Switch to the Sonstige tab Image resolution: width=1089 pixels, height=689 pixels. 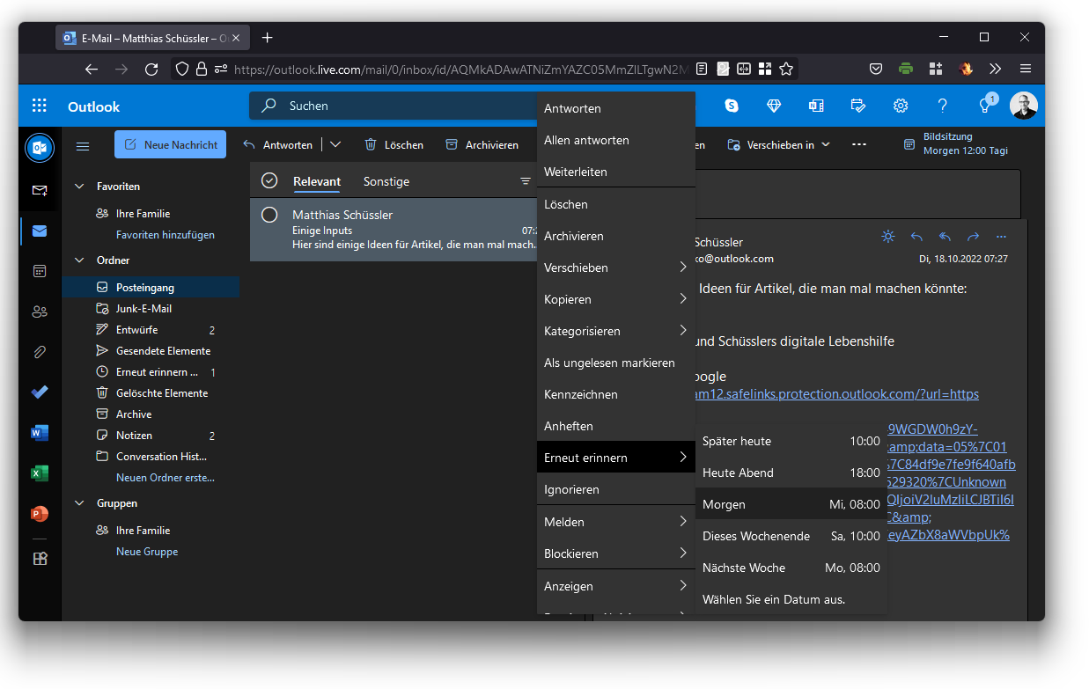pyautogui.click(x=386, y=181)
